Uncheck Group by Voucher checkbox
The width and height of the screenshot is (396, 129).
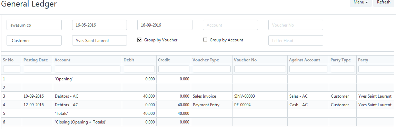139,40
